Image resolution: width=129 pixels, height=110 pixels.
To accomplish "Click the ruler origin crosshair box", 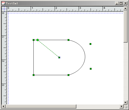I will (4, 9).
